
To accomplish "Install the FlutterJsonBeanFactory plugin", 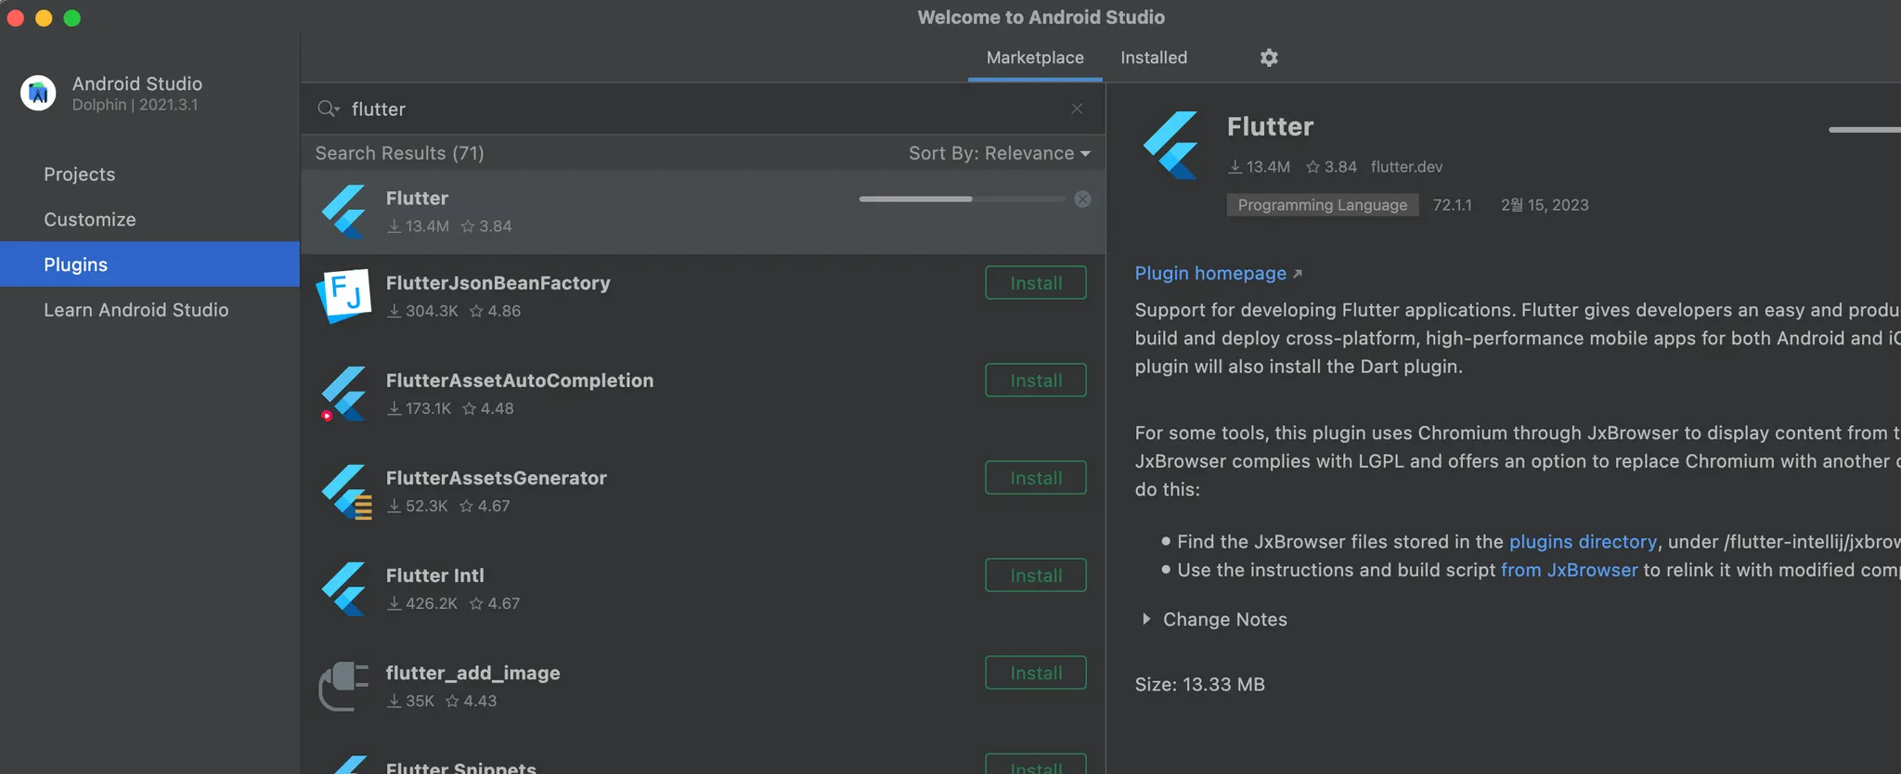I will click(x=1035, y=283).
